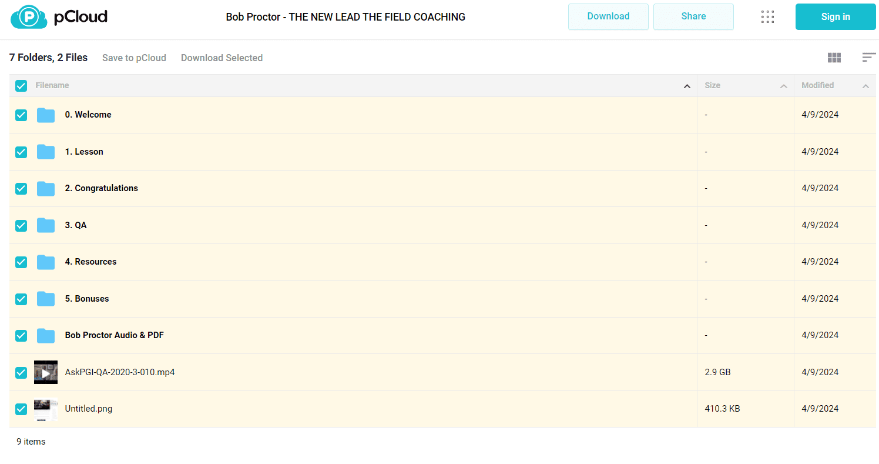Click the Share button
879x464 pixels.
pos(693,16)
